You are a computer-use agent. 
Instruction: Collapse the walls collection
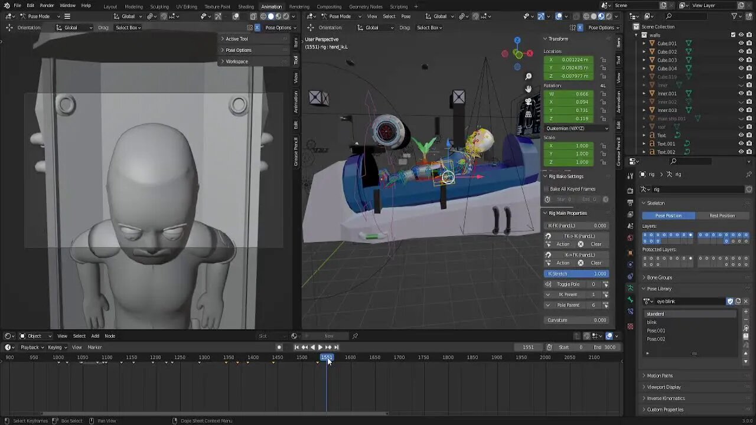point(636,35)
